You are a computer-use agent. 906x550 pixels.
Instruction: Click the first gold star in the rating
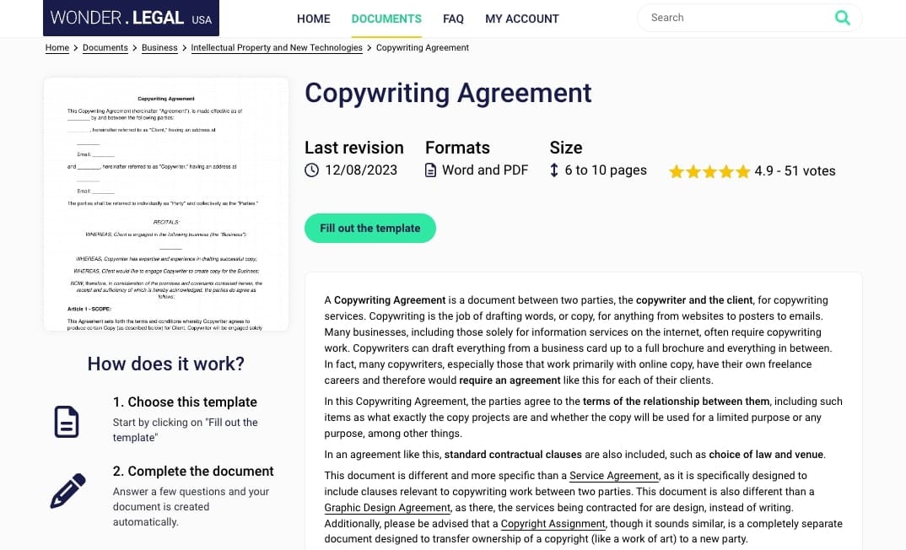[676, 170]
